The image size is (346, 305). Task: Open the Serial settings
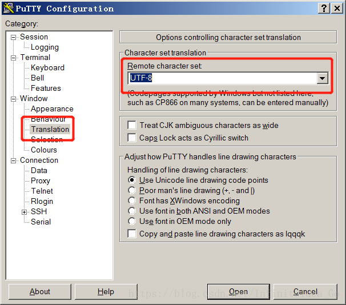tap(41, 222)
